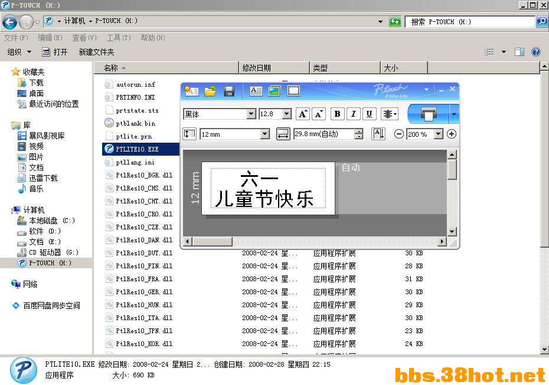Toggle the label length auto icon
549x385 pixels.
pyautogui.click(x=283, y=134)
